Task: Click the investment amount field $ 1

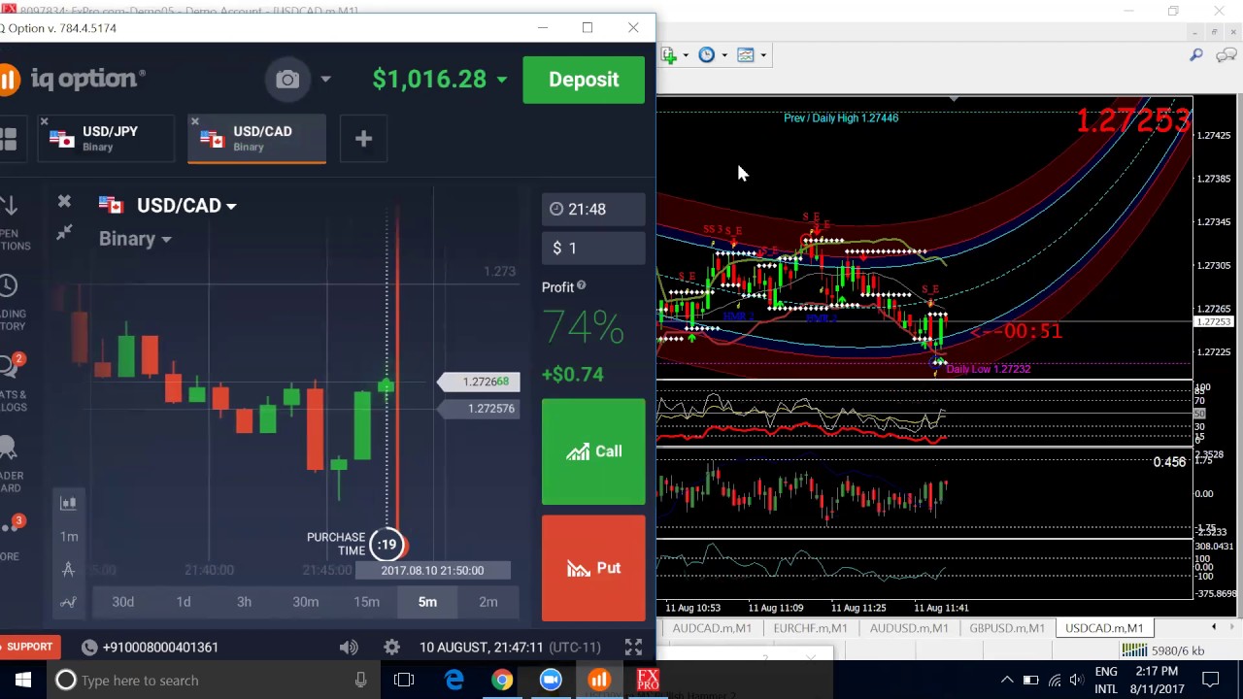Action: [592, 249]
